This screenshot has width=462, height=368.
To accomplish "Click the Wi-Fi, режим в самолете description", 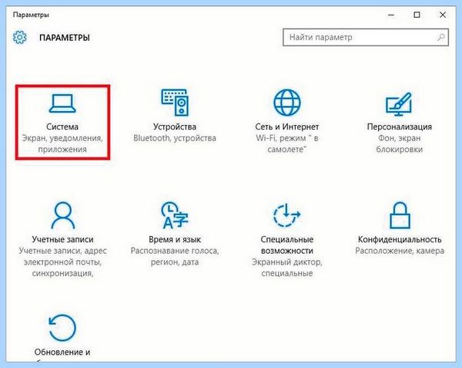I will tap(287, 143).
